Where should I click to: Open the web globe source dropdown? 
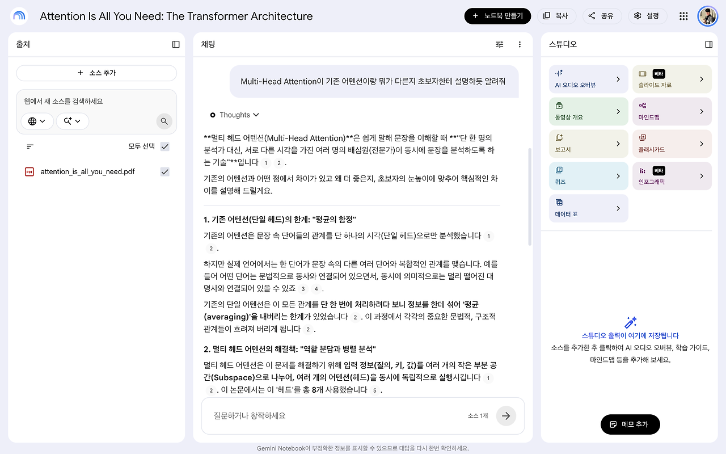pos(37,121)
